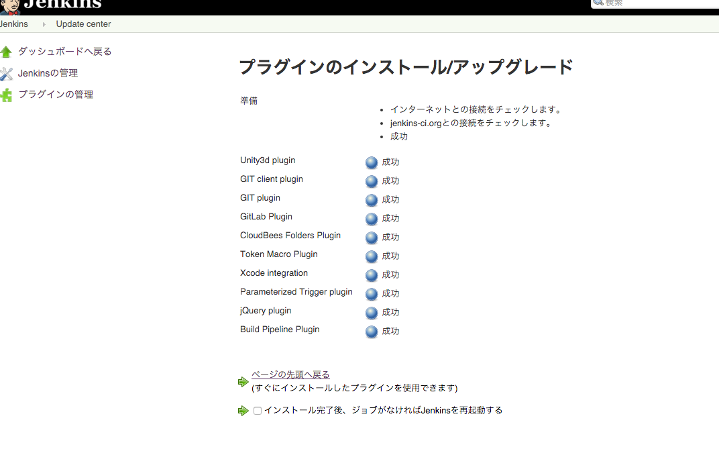The image size is (719, 449).
Task: Open the Update center breadcrumb
Action: [83, 24]
